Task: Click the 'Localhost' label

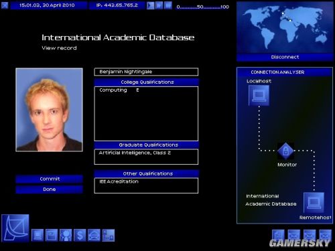Action: tap(259, 81)
